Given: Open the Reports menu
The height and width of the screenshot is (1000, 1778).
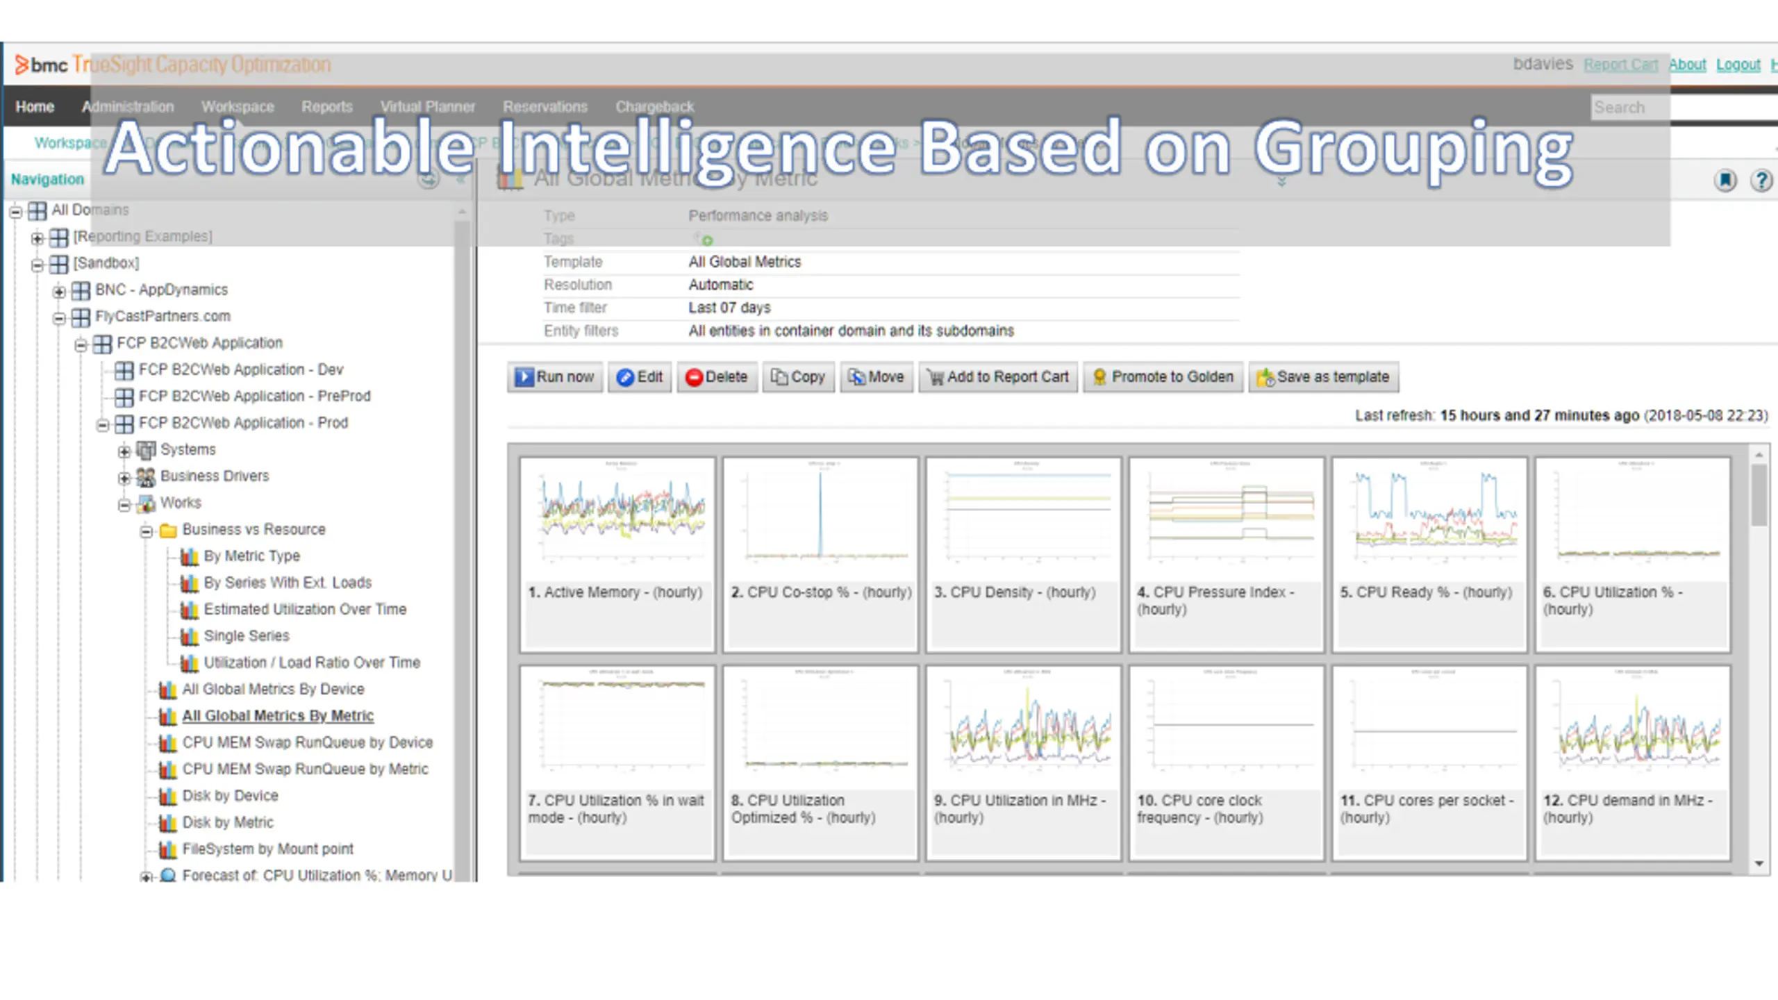Looking at the screenshot, I should (x=327, y=107).
